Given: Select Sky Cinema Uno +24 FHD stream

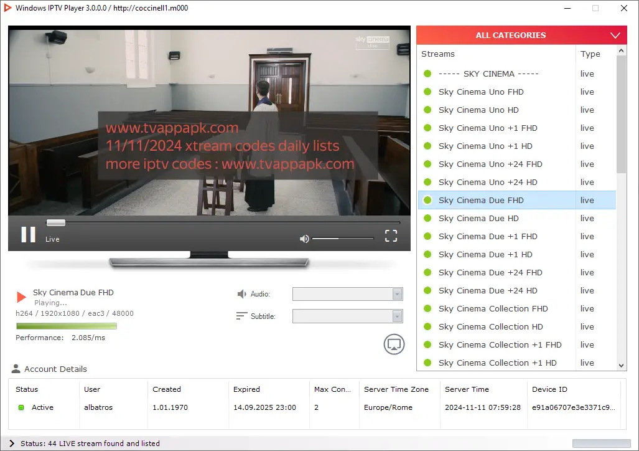Looking at the screenshot, I should (517, 164).
